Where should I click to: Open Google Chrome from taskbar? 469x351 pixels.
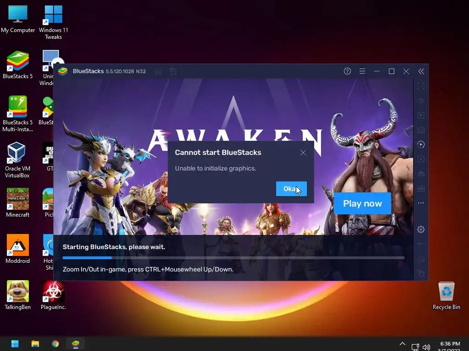(x=55, y=344)
